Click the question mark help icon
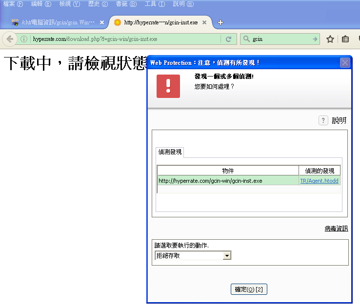This screenshot has width=360, height=307. point(323,120)
